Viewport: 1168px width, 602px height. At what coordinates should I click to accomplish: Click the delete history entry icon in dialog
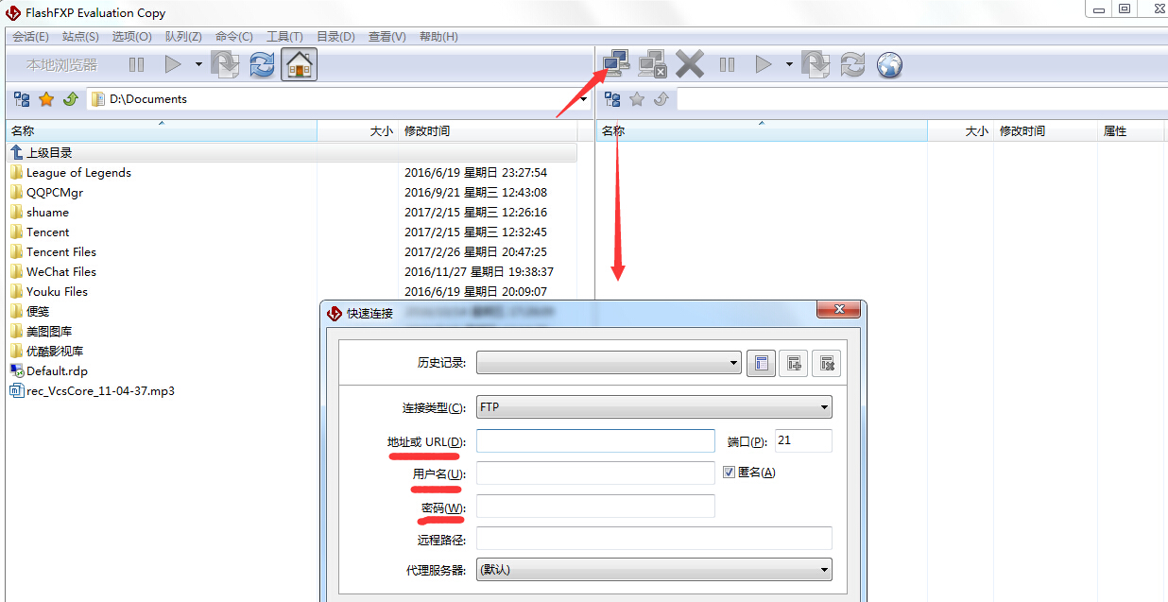[x=826, y=363]
